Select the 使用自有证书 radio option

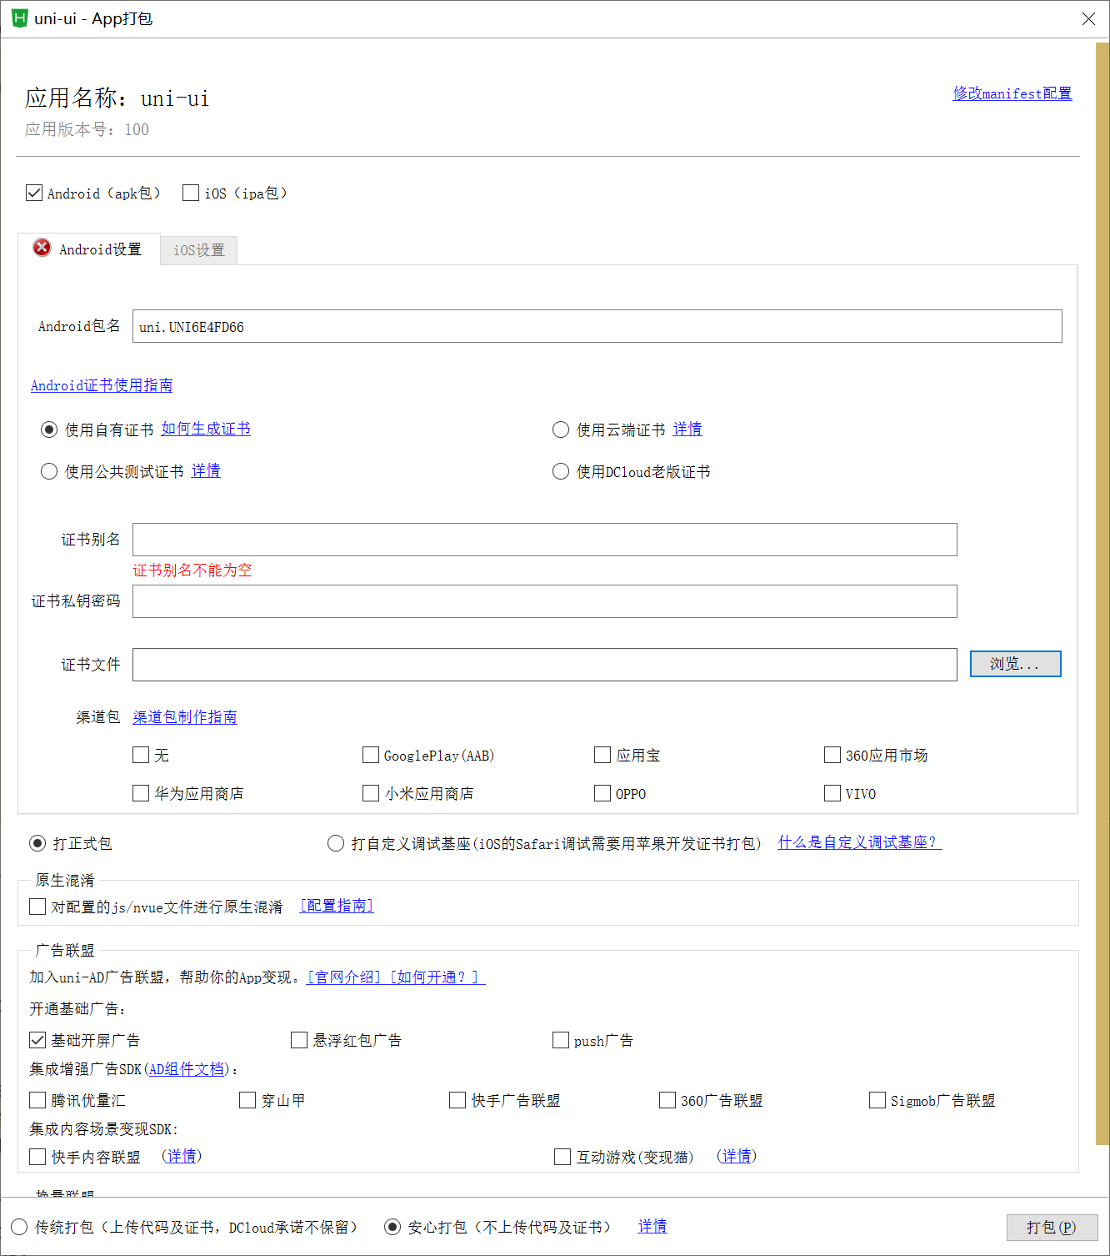point(49,430)
